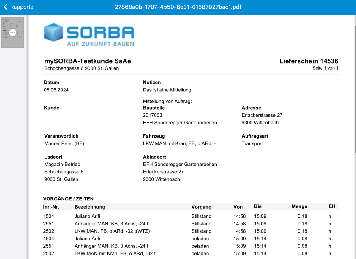Click the 'Verantwortlich' label

(x=61, y=136)
